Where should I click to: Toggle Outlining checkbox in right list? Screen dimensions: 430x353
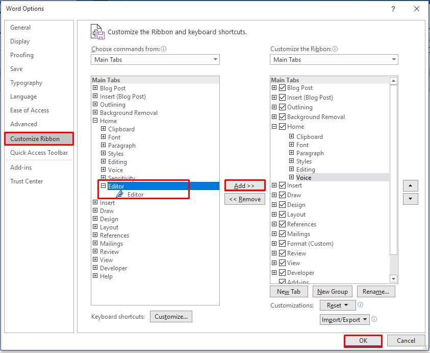[x=282, y=107]
